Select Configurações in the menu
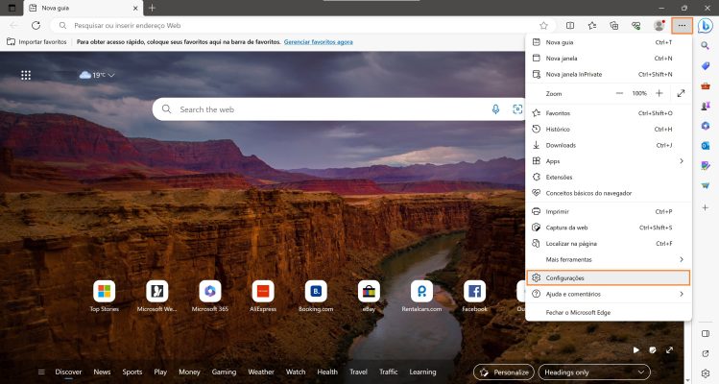 coord(609,277)
